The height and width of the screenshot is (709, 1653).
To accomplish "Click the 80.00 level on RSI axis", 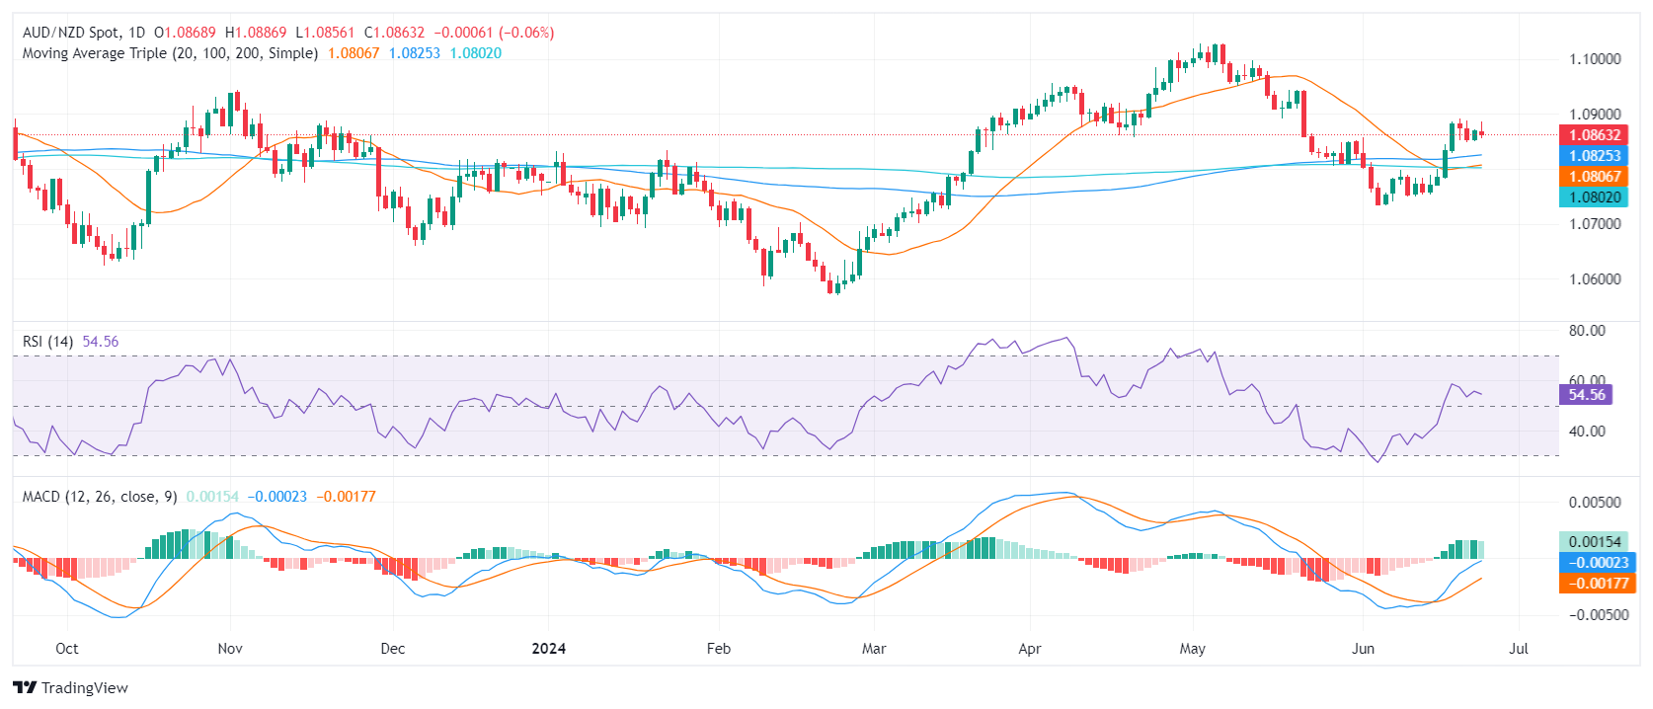I will [x=1587, y=331].
